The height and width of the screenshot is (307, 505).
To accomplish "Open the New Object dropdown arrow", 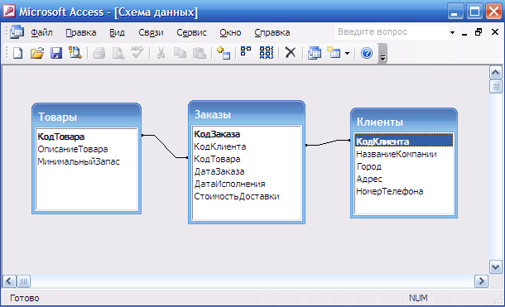I will click(347, 53).
